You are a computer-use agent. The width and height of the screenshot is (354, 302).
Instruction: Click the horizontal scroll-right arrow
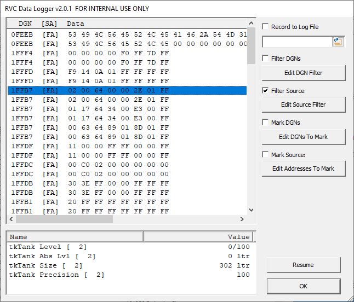[242, 219]
